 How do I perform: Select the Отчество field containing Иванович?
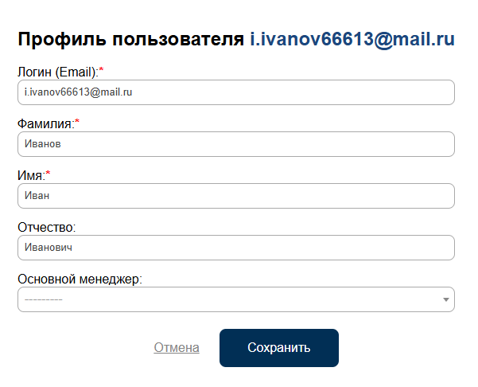235,248
